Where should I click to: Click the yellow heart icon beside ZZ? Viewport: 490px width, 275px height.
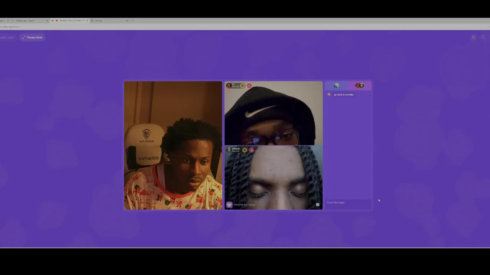(x=242, y=86)
